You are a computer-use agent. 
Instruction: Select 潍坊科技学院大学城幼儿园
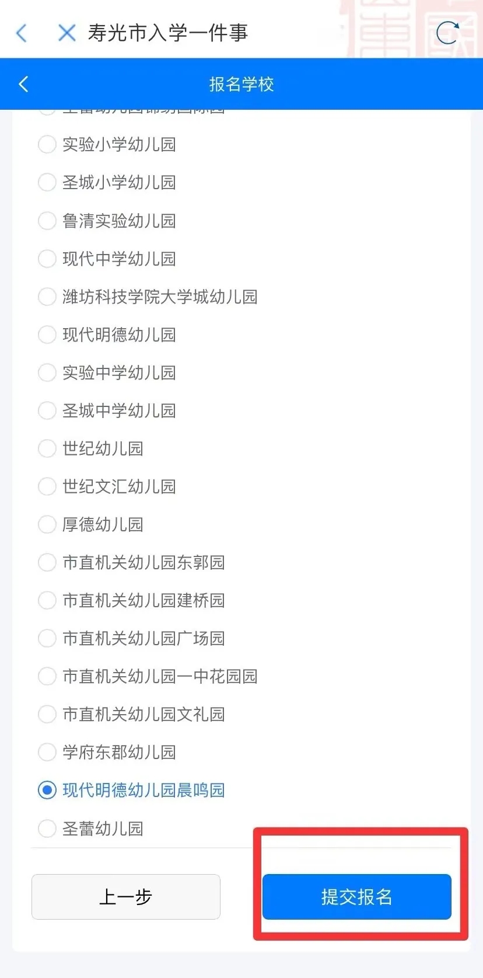(x=47, y=297)
